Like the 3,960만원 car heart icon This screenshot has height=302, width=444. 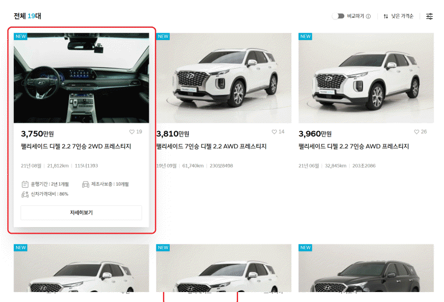(x=417, y=132)
